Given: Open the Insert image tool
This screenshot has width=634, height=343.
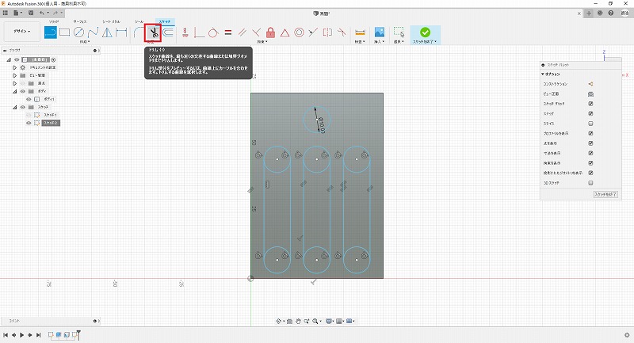Looking at the screenshot, I should [x=380, y=32].
